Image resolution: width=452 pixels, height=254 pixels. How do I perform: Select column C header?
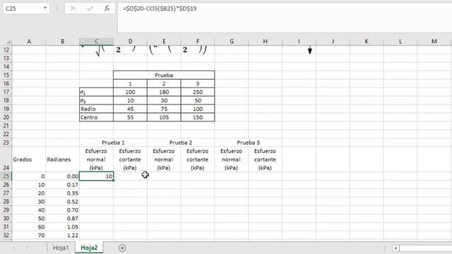tap(96, 42)
